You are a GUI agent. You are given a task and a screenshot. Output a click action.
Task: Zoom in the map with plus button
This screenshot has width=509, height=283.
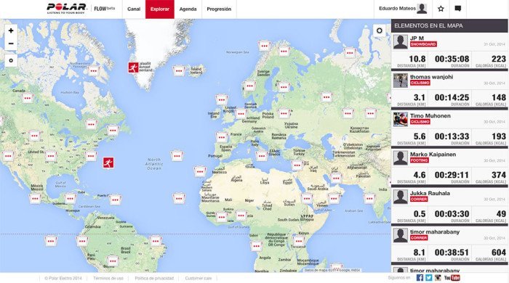tap(11, 30)
